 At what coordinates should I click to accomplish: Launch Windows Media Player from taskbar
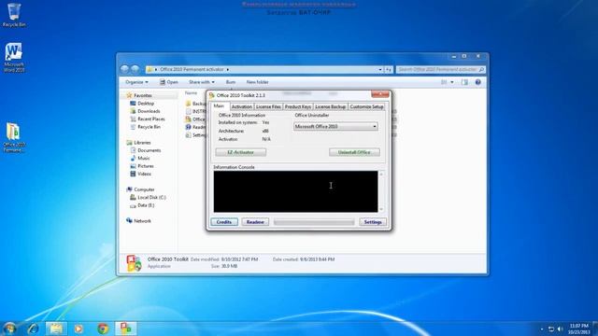(78, 329)
